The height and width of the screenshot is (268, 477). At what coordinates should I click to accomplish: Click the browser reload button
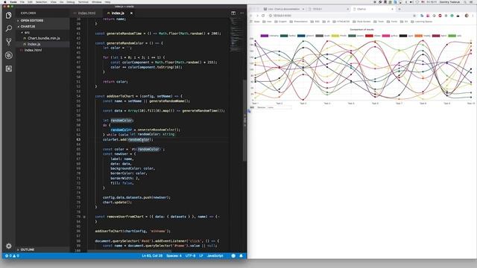coord(263,16)
